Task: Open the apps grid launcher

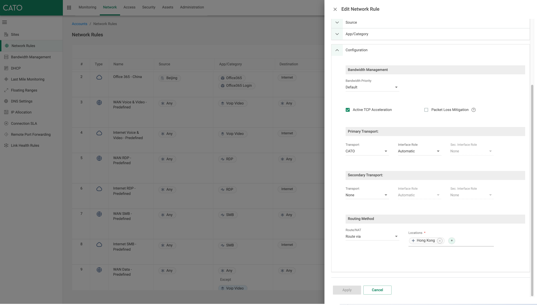Action: click(69, 7)
